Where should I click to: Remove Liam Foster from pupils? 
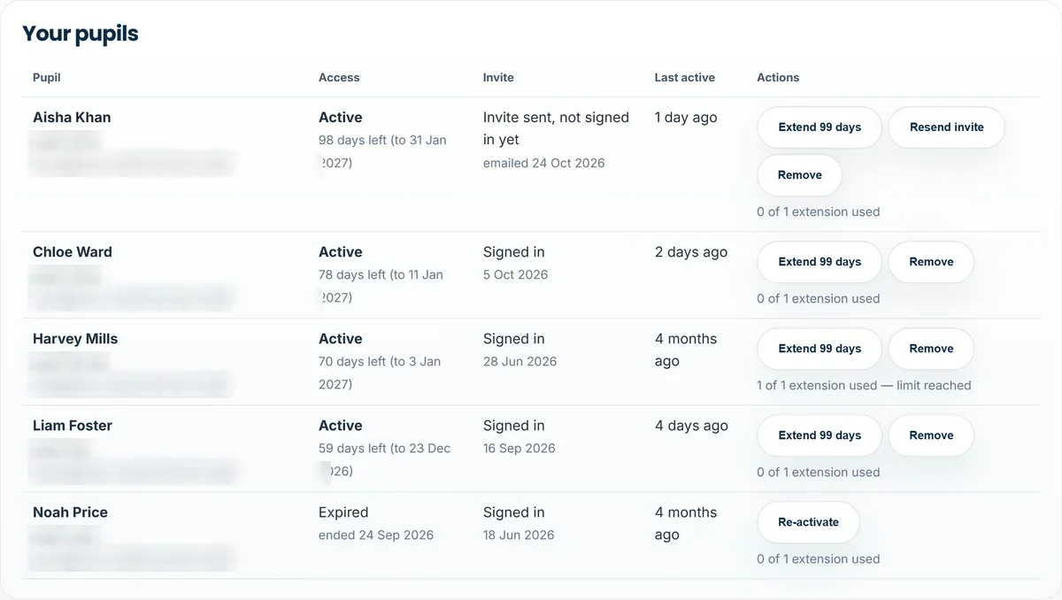(931, 435)
